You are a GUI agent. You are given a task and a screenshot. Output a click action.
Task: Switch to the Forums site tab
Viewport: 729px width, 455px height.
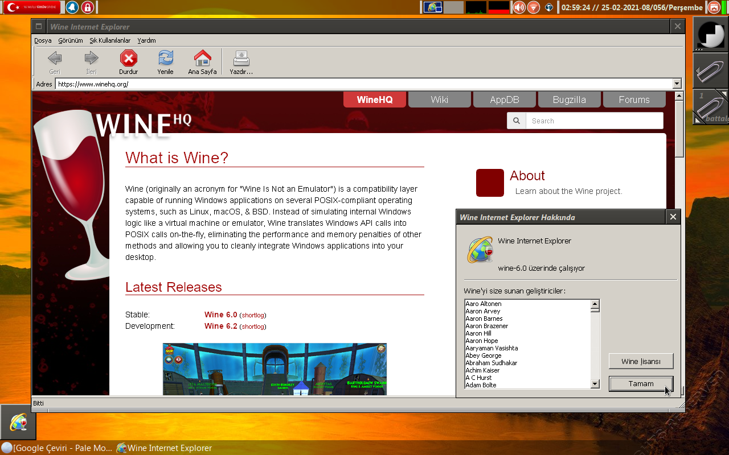click(x=634, y=100)
